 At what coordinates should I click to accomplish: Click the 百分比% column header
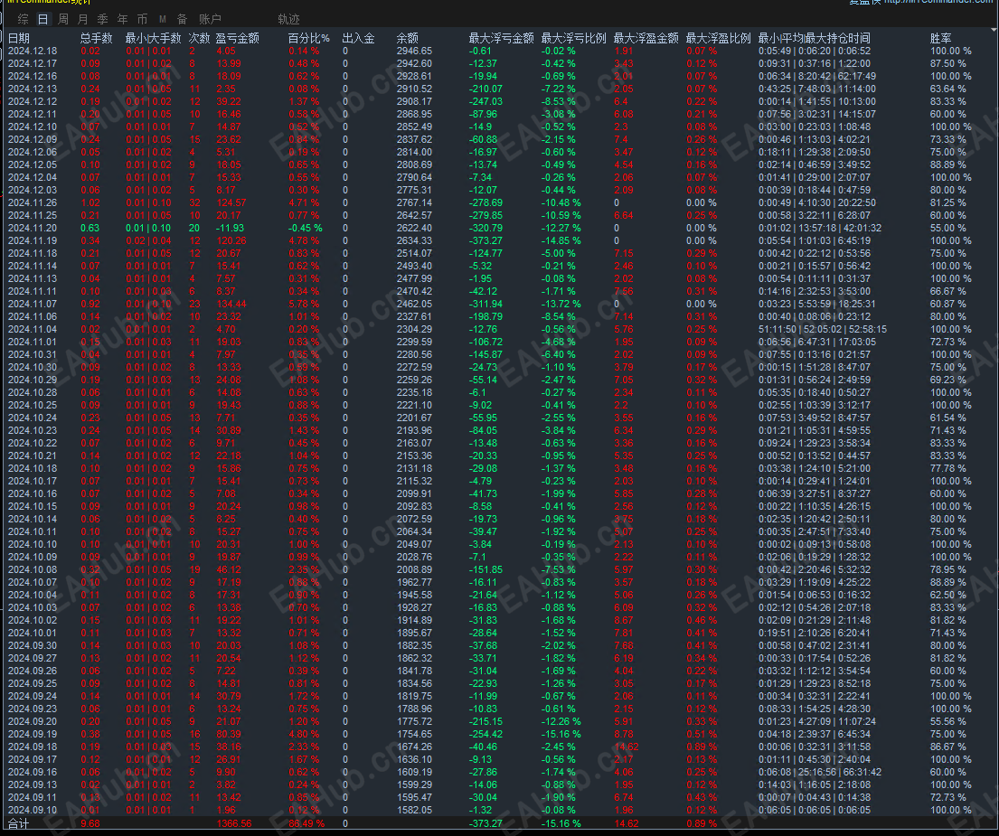[309, 38]
